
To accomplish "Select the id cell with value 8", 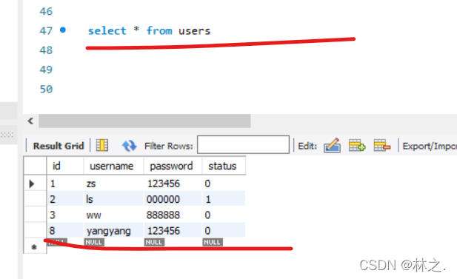I will pyautogui.click(x=64, y=231).
